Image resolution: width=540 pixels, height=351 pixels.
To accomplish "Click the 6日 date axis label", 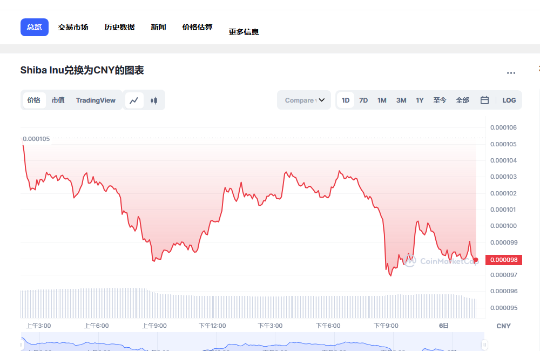I will point(444,326).
